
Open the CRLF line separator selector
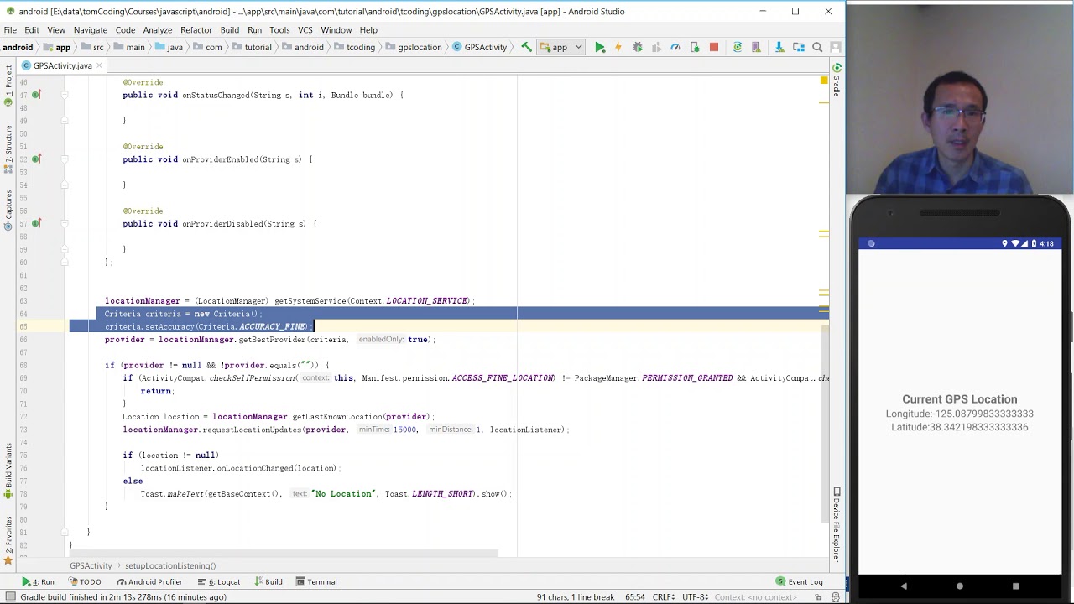[664, 597]
